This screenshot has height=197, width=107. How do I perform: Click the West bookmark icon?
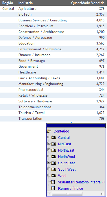53,176
